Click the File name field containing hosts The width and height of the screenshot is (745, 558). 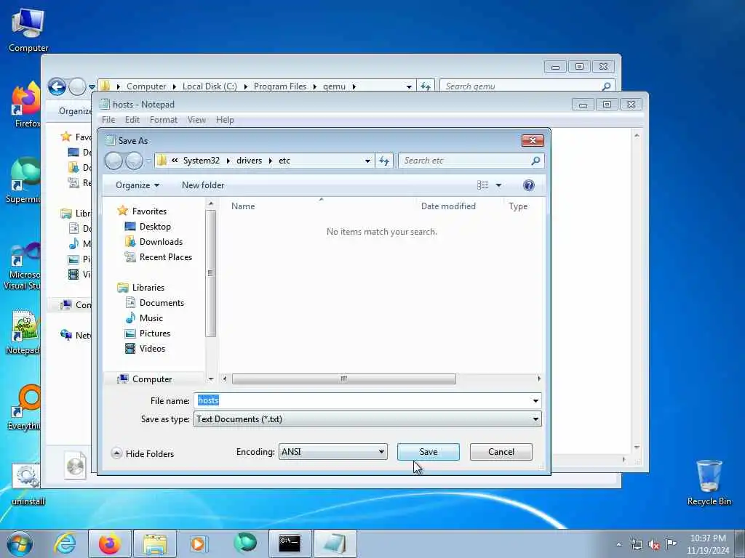tap(362, 401)
